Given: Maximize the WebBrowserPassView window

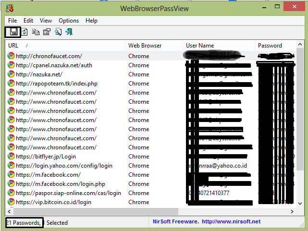Looking at the screenshot, I should tap(277, 7).
